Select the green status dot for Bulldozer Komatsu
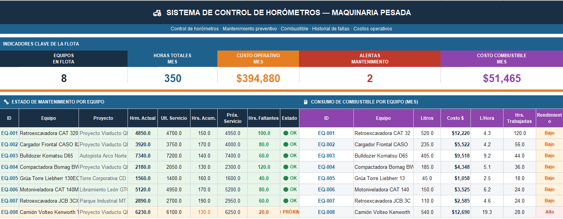 [x=286, y=156]
